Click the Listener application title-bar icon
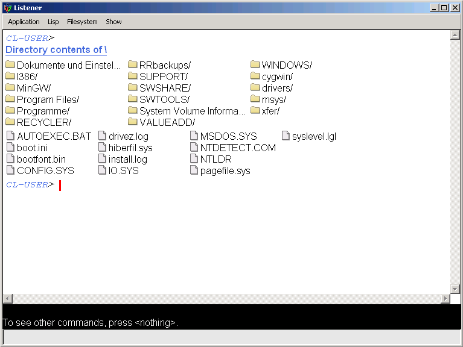Image resolution: width=463 pixels, height=347 pixels. click(8, 8)
